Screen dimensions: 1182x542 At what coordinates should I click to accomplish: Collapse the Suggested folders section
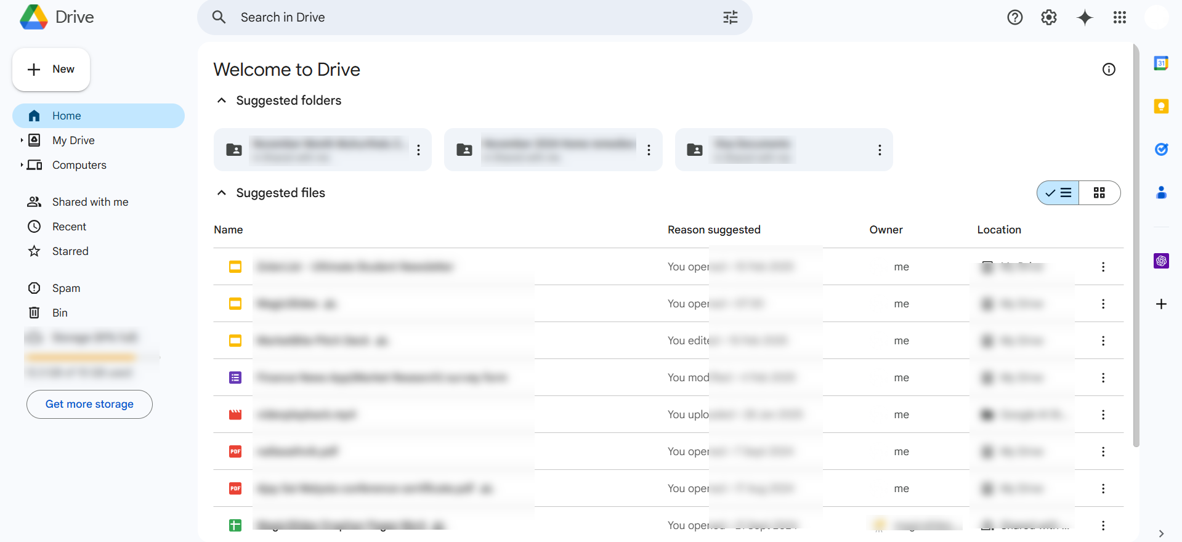(x=222, y=100)
